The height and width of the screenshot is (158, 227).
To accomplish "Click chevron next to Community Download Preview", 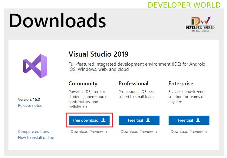I will pos(107,132).
